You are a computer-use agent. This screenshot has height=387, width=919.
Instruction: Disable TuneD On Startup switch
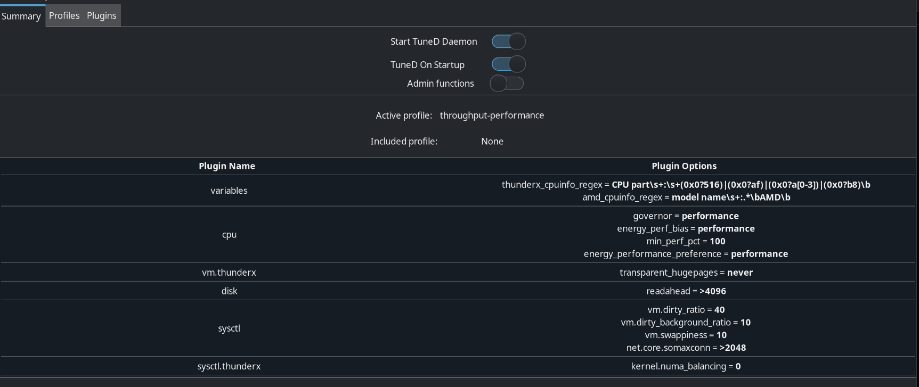[508, 64]
